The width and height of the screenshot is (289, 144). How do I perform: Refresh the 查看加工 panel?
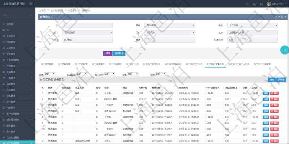click(x=282, y=17)
